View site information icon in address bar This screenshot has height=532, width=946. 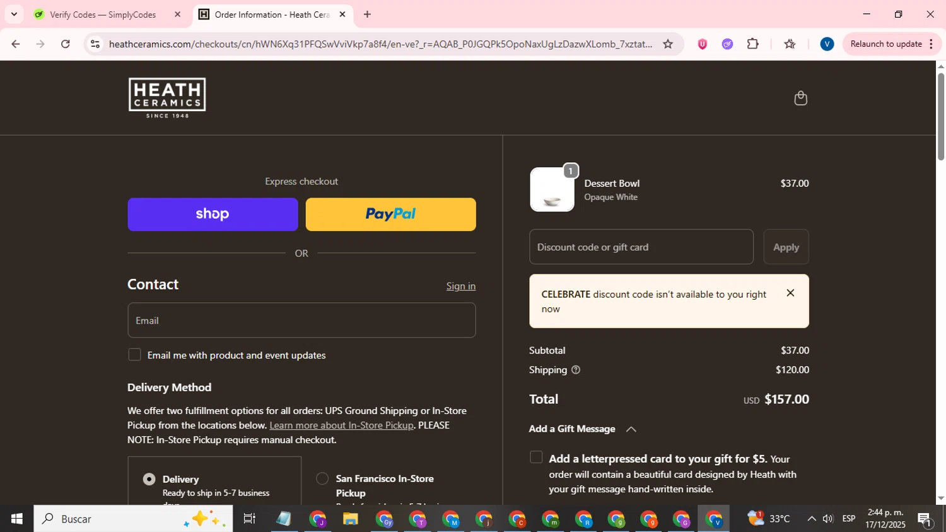(x=95, y=44)
